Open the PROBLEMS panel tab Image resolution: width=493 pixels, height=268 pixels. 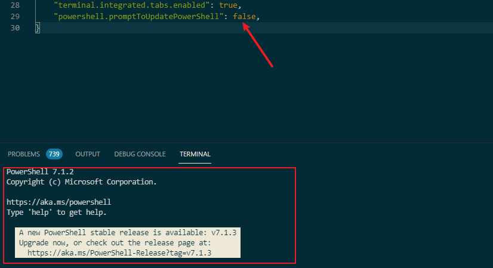click(x=24, y=154)
